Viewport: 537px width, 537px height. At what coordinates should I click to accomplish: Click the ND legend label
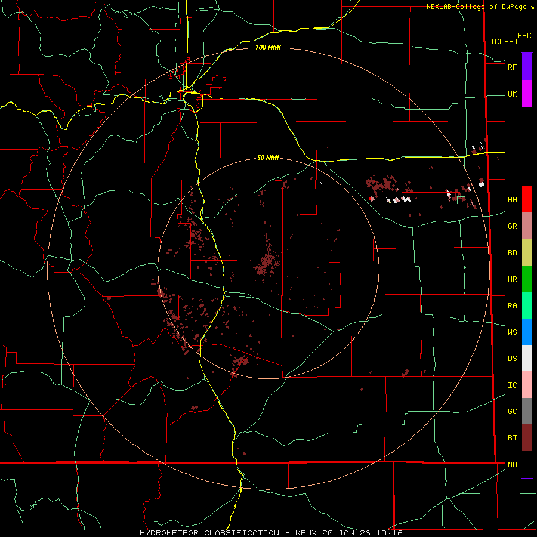point(512,465)
